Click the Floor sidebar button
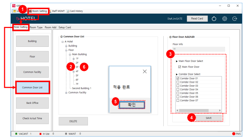 (32, 57)
